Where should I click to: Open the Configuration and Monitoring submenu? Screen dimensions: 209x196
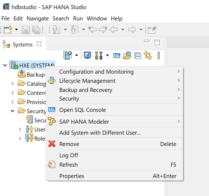96,72
